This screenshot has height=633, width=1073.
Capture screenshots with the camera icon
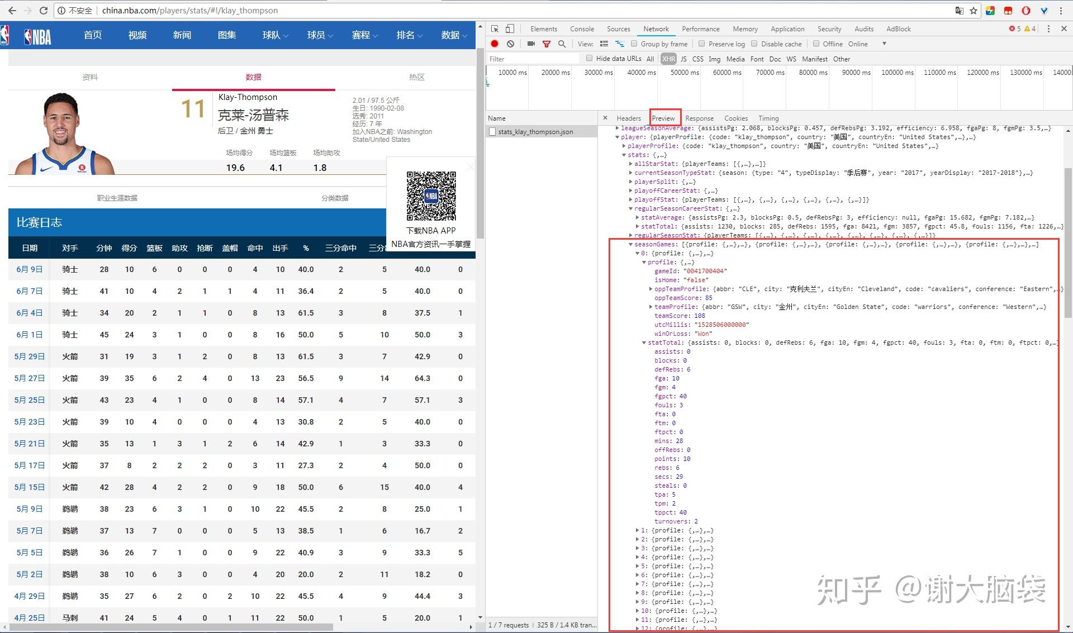(531, 44)
